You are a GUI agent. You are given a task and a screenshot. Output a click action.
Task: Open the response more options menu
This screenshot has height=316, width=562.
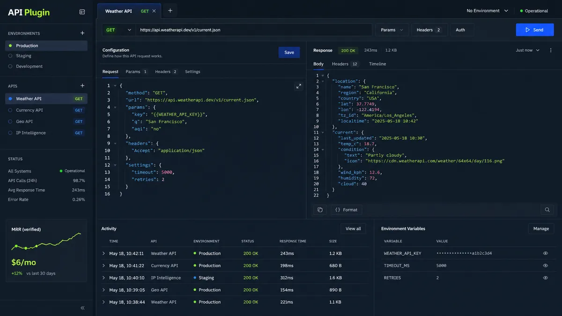click(x=551, y=50)
